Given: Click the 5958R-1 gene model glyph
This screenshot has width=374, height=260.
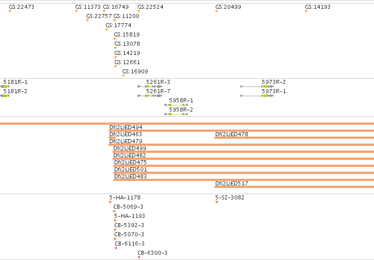Looking at the screenshot, I should pos(176,105).
